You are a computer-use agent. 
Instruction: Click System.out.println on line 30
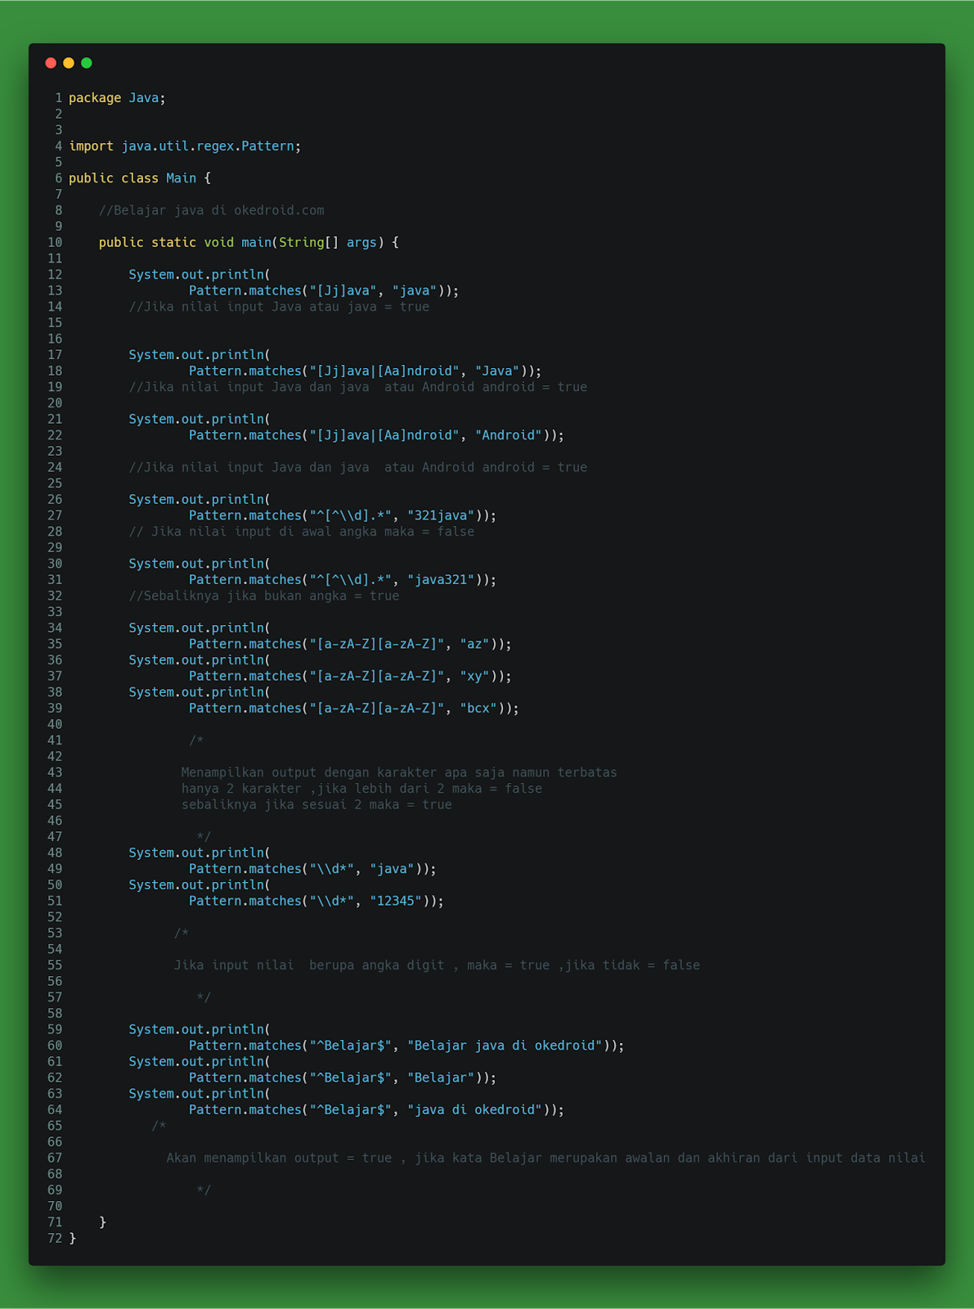pyautogui.click(x=200, y=564)
